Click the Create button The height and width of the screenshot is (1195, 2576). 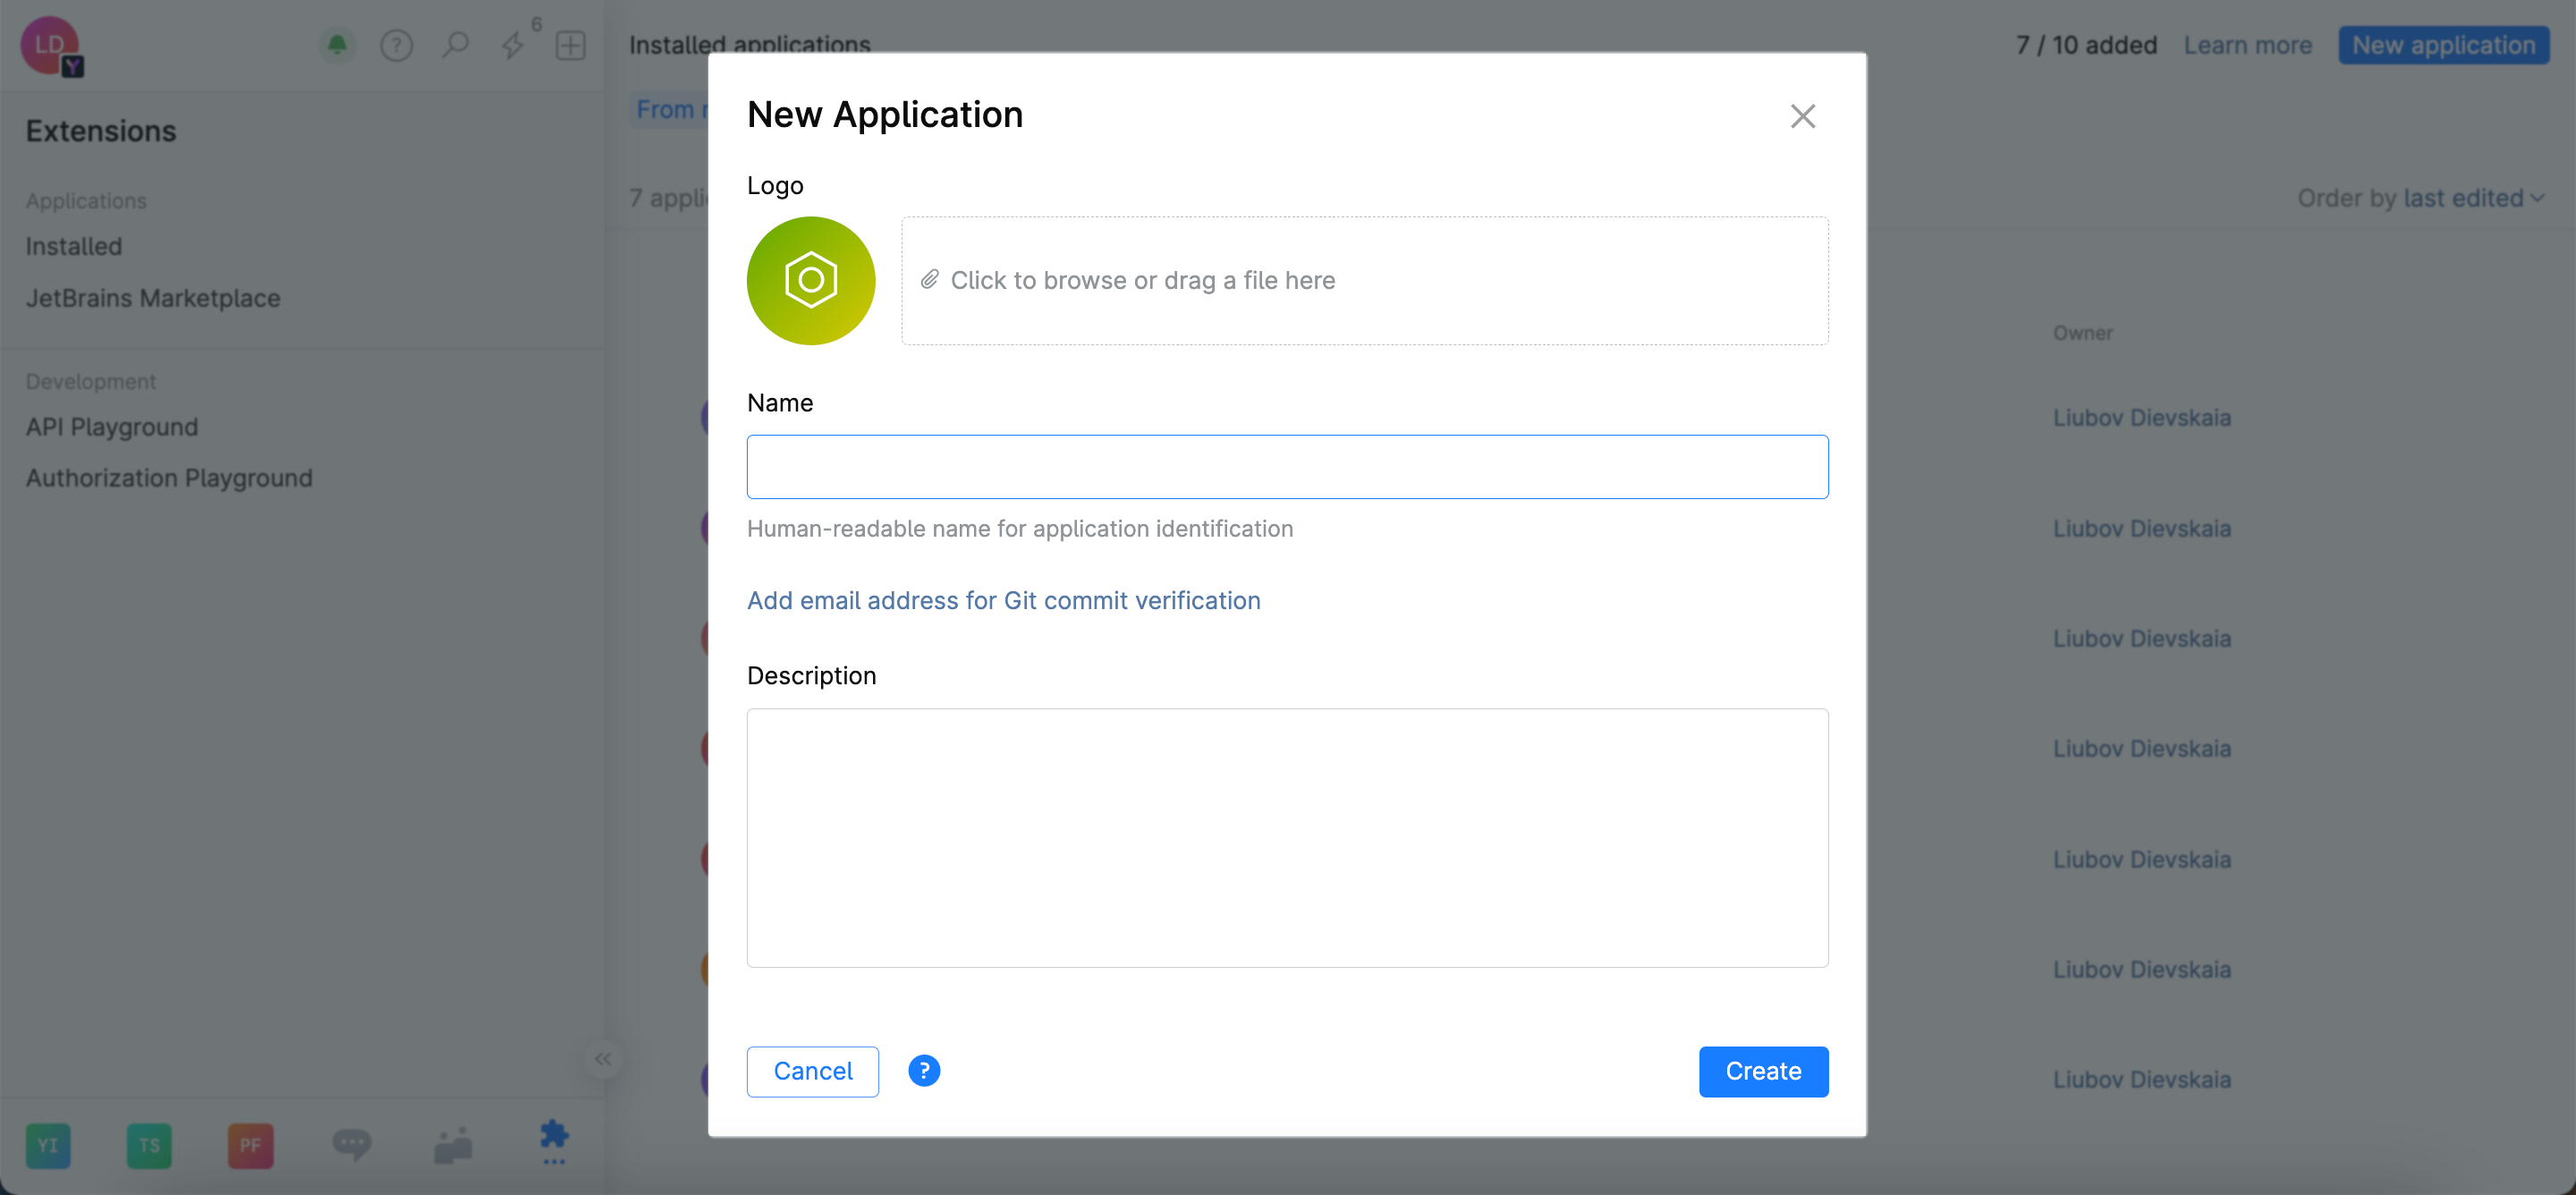click(1763, 1071)
